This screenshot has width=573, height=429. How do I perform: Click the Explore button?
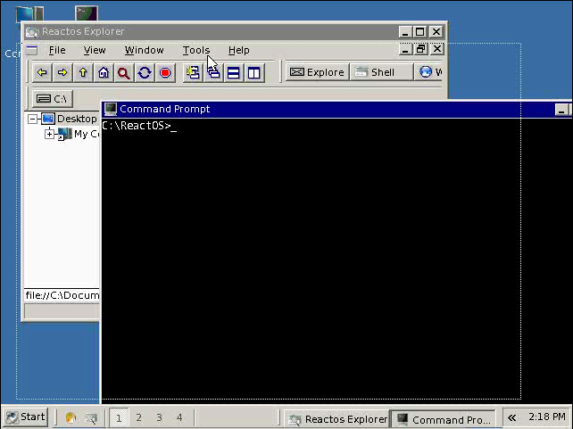coord(317,72)
